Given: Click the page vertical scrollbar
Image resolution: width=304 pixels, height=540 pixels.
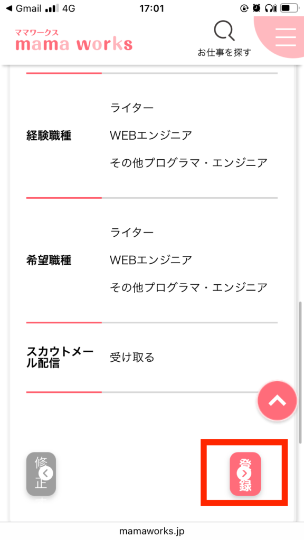Looking at the screenshot, I should point(300,372).
